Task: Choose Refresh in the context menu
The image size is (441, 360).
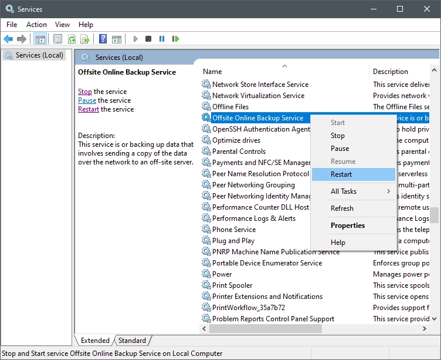Action: (x=354, y=208)
